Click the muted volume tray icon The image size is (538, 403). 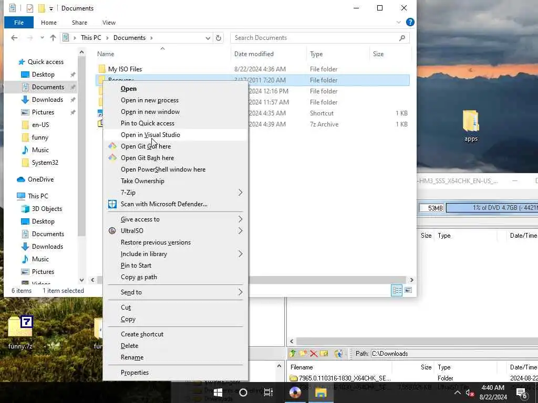tap(470, 393)
